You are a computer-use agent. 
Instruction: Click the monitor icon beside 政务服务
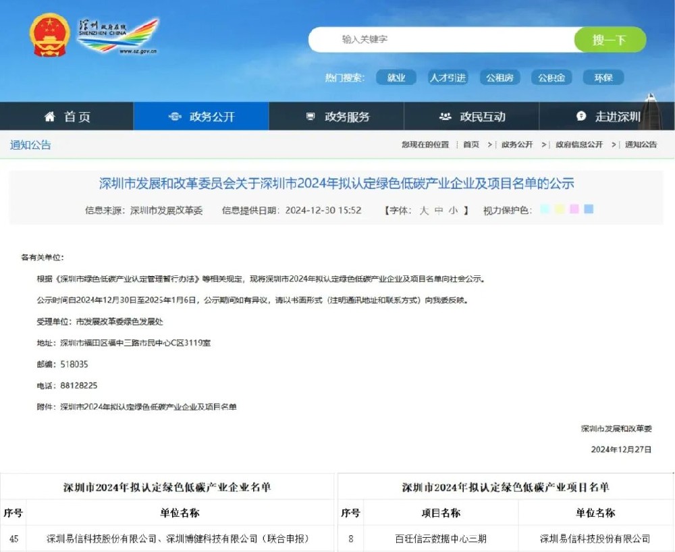point(310,117)
